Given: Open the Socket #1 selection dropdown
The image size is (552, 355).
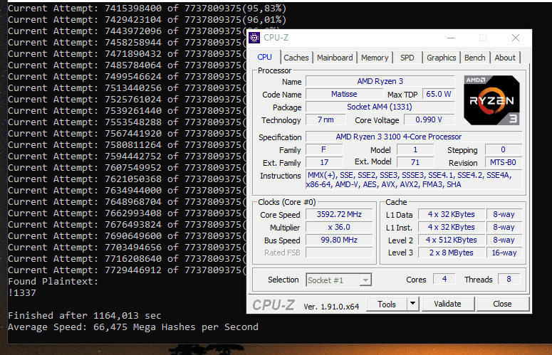Looking at the screenshot, I should (338, 280).
